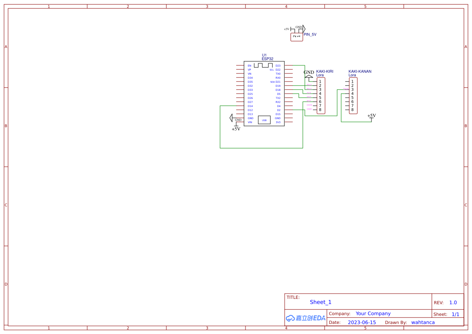Select the PIN_5V header component
The image size is (472, 334).
[296, 36]
